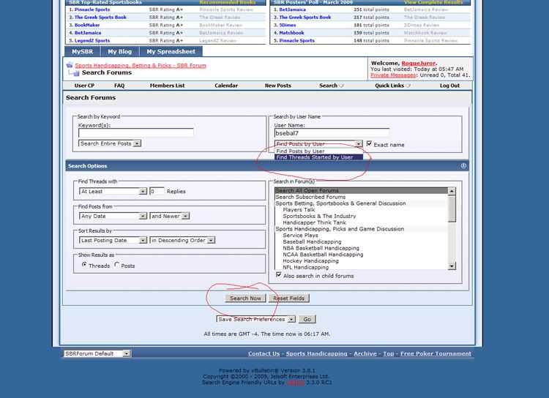
Task: Switch to the My Blog tab
Action: (119, 52)
